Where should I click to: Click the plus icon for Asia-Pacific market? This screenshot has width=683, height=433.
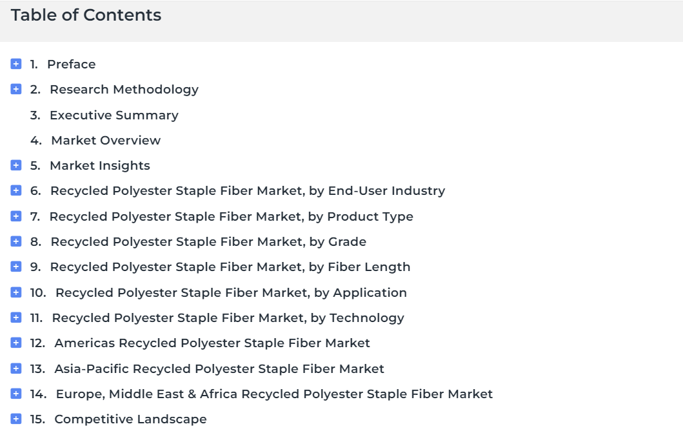click(16, 369)
